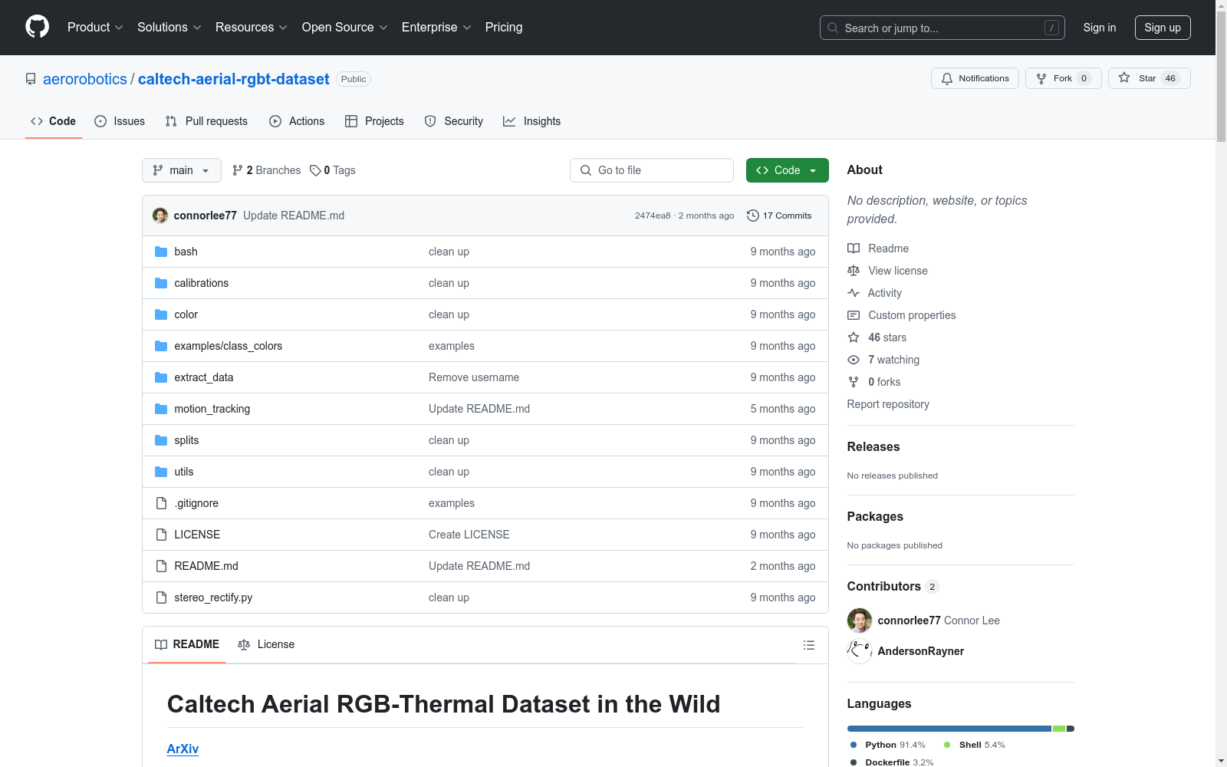Click the Sign up button
The height and width of the screenshot is (767, 1227).
coord(1163,28)
